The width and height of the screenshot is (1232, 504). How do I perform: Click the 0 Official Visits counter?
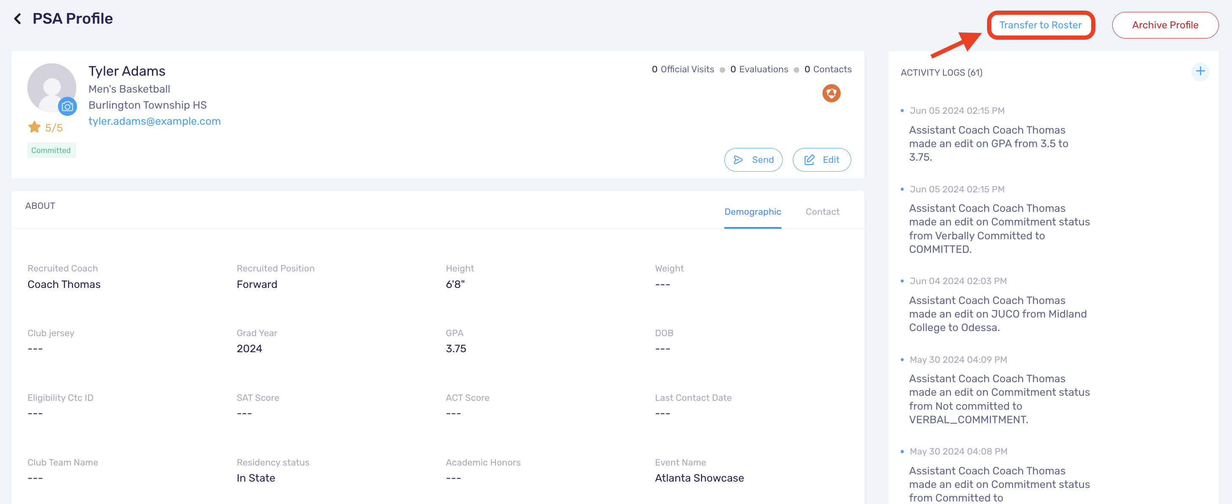coord(682,69)
